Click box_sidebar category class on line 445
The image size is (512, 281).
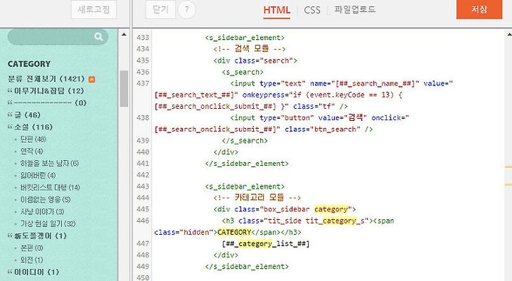[x=306, y=209]
